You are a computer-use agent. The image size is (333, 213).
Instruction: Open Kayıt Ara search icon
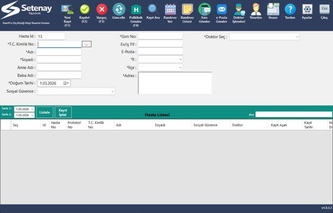pyautogui.click(x=153, y=9)
